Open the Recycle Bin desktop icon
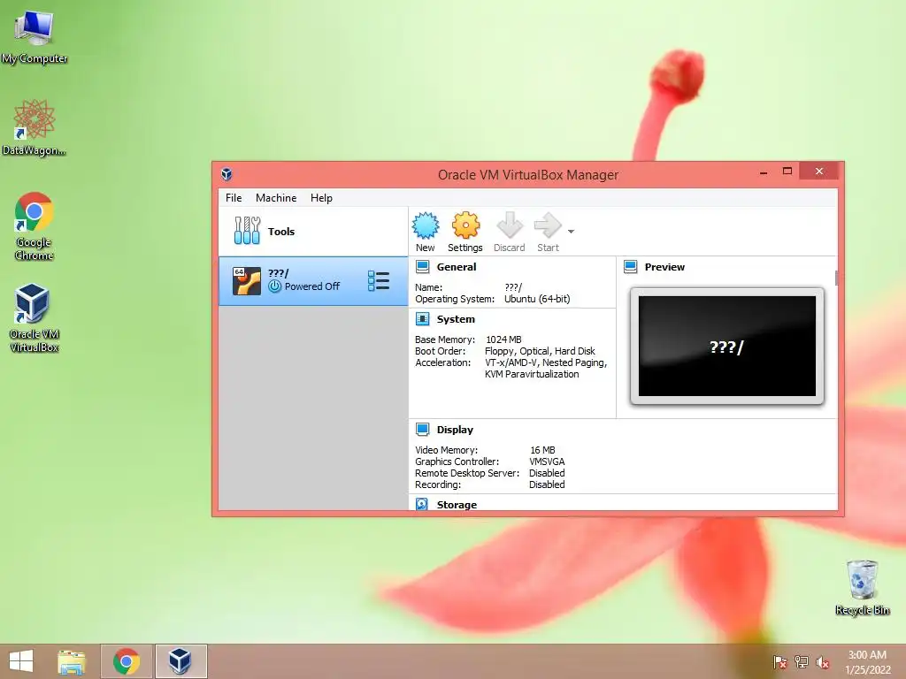The image size is (906, 679). 862,587
